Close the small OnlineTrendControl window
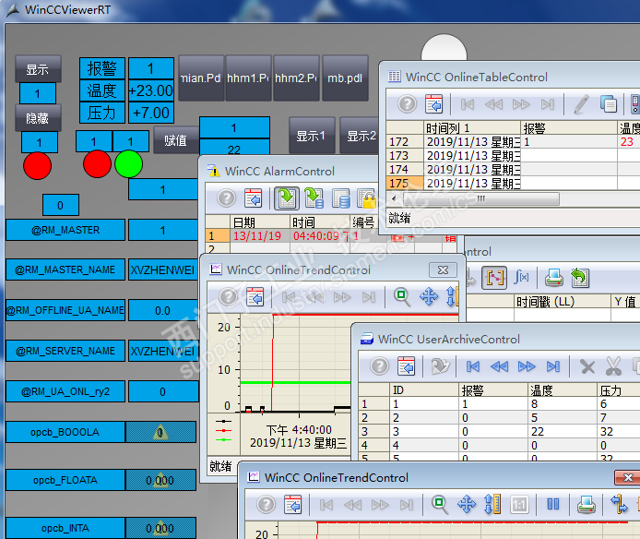640x539 pixels. (443, 270)
